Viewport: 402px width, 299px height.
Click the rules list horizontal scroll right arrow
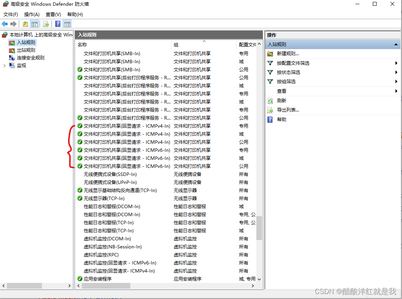tap(253, 286)
